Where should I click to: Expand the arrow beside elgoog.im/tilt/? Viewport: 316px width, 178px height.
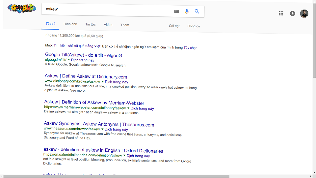[x=69, y=60]
